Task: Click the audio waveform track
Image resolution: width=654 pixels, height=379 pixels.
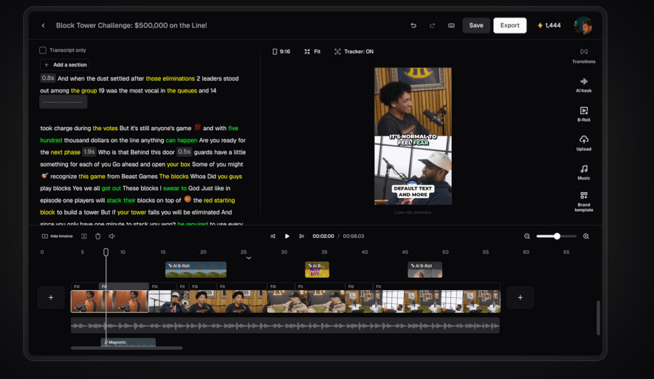Action: [x=285, y=325]
